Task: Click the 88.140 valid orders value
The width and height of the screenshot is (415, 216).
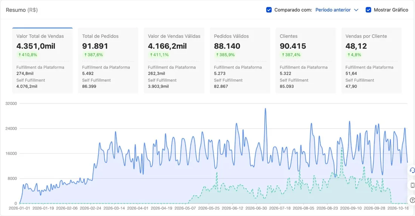Action: point(227,46)
